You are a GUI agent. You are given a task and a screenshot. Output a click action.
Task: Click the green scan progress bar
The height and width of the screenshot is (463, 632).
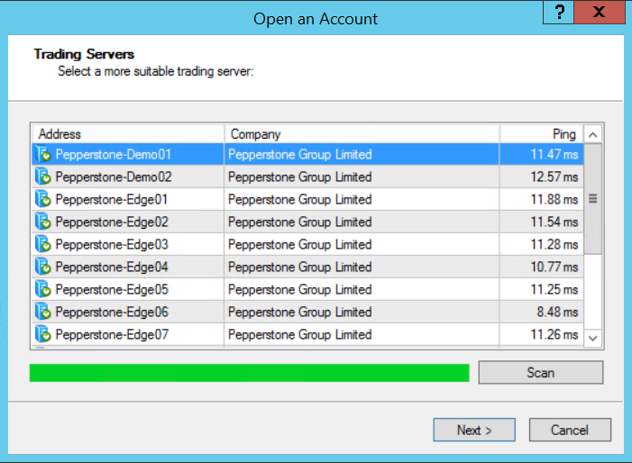[x=249, y=373]
